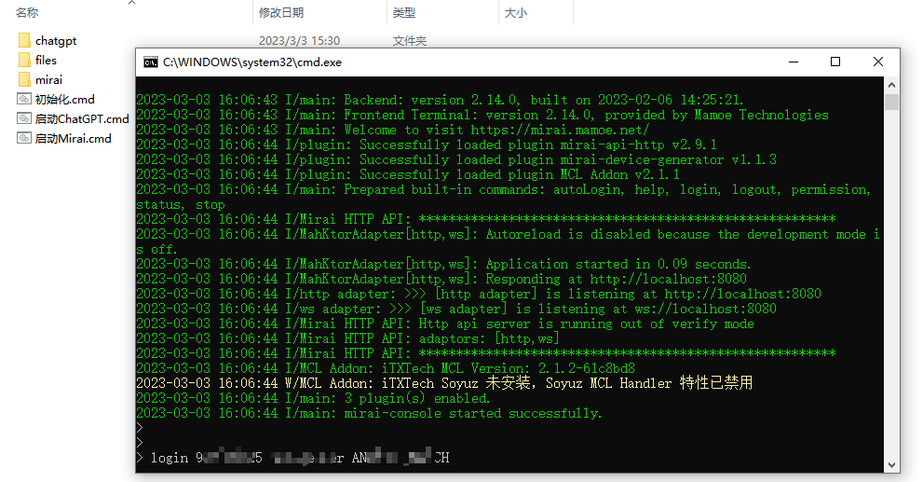The image size is (923, 482).
Task: Click the cmd.exe scrollbar down arrow
Action: tap(892, 464)
